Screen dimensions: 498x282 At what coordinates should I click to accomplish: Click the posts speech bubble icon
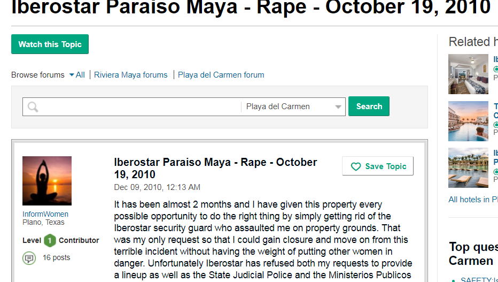[29, 258]
